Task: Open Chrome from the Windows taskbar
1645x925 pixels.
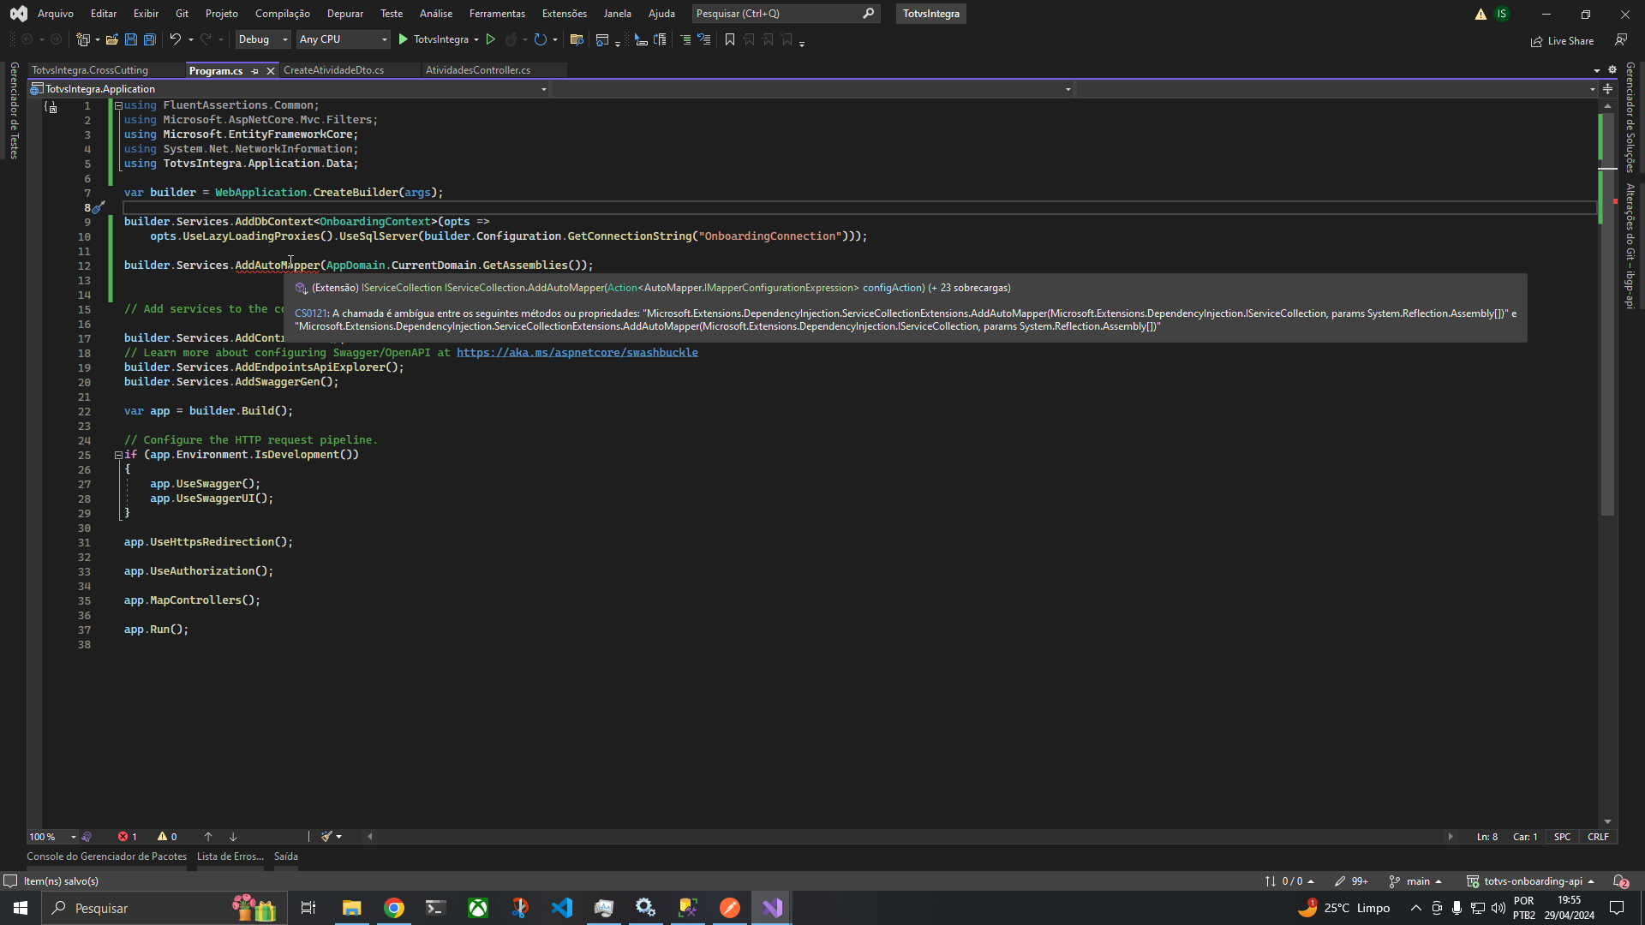Action: 394,908
